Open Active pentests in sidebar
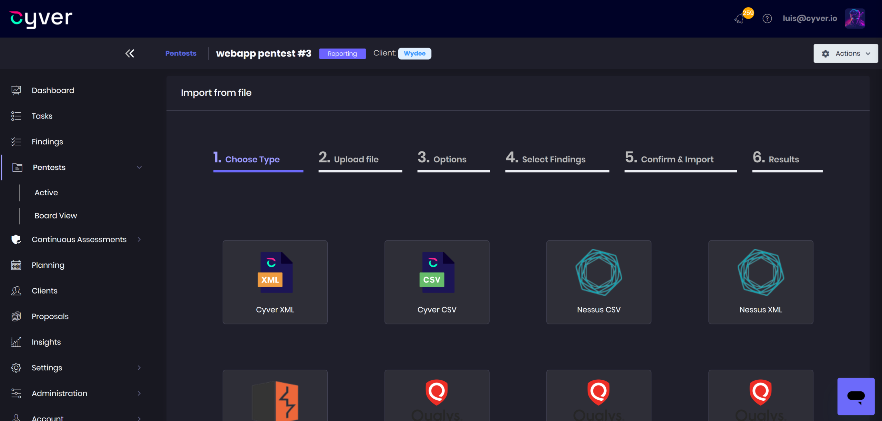 coord(46,193)
